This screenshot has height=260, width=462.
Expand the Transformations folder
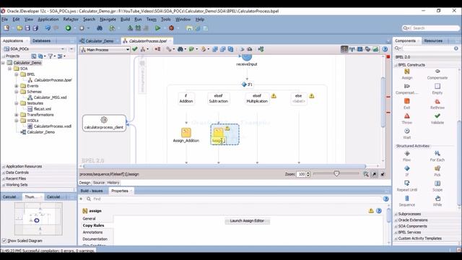pos(17,115)
